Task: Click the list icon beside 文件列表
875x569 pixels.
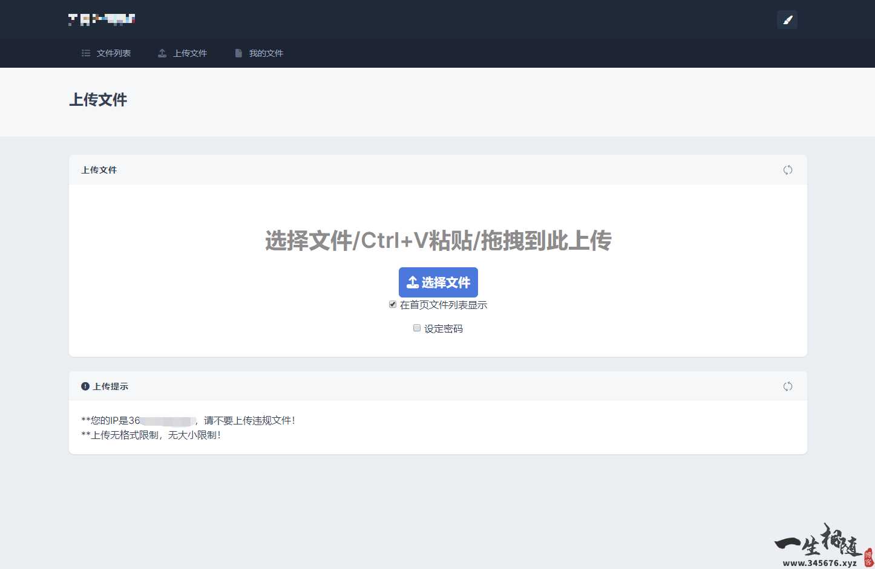Action: pyautogui.click(x=85, y=53)
